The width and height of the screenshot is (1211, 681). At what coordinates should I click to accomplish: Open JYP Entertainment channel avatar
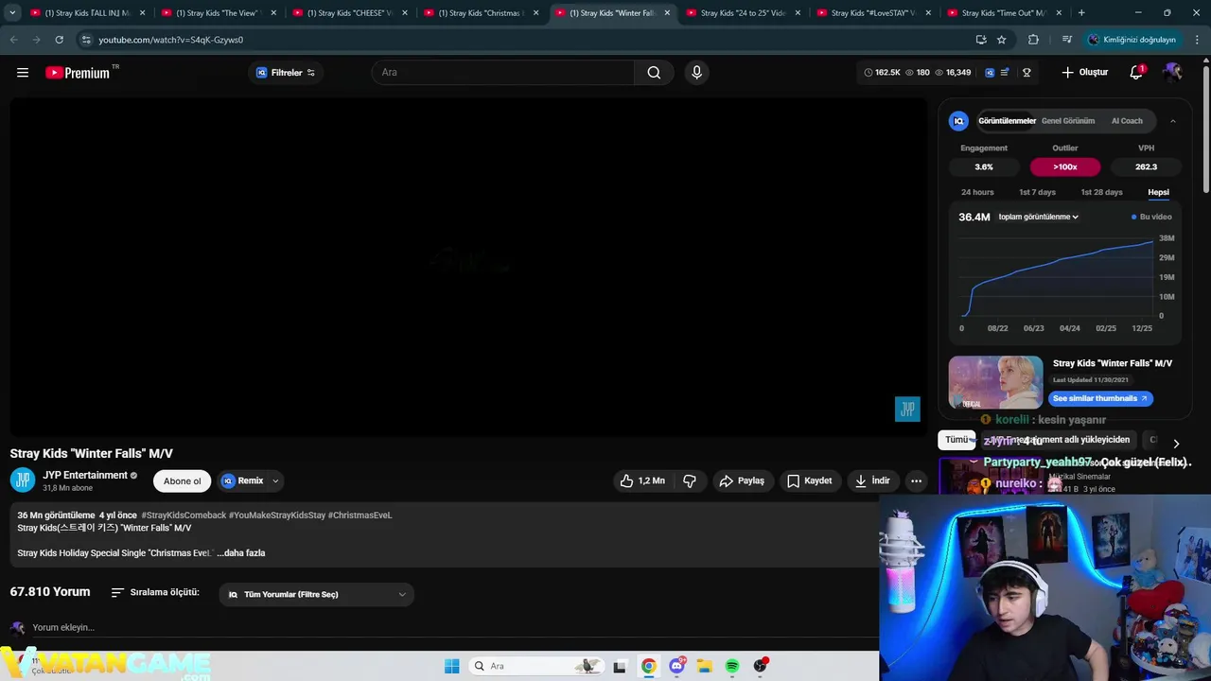23,480
